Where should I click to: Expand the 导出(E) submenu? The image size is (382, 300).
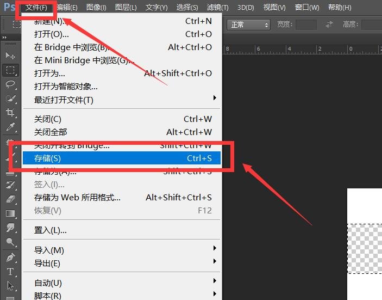[x=121, y=263]
